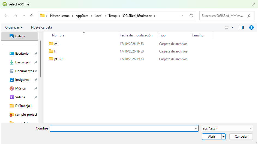Click the pt-BR folder's yellow icon

coord(51,58)
